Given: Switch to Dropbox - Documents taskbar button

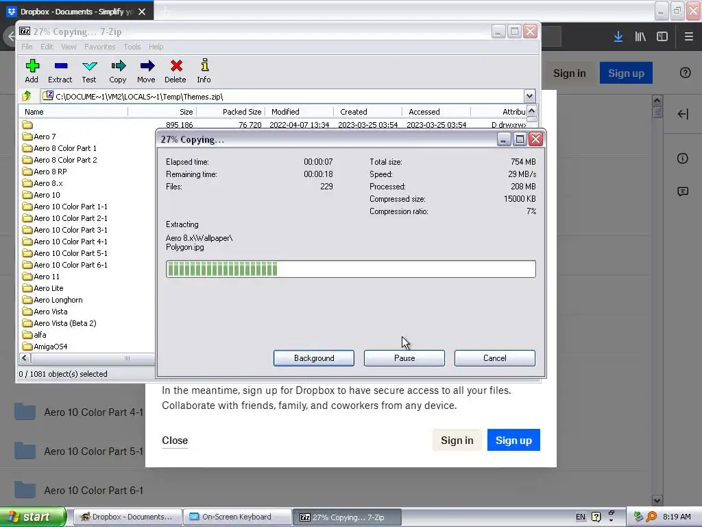Looking at the screenshot, I should pyautogui.click(x=127, y=517).
